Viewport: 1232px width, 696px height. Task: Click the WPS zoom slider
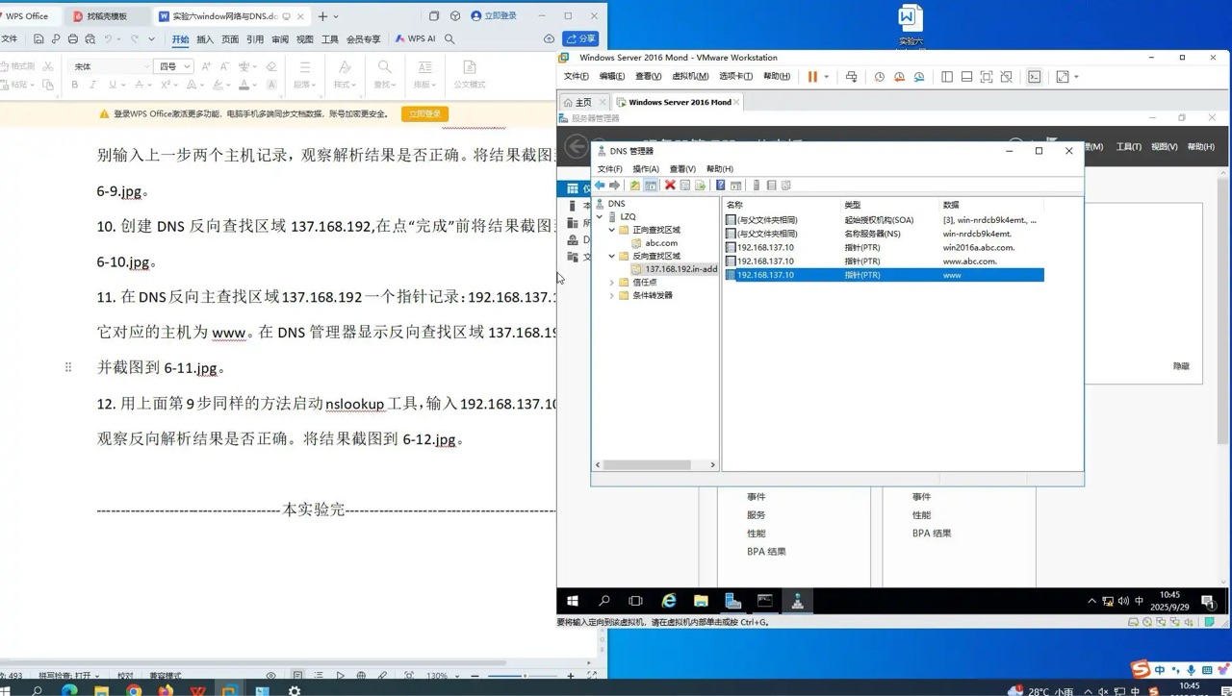pos(523,676)
